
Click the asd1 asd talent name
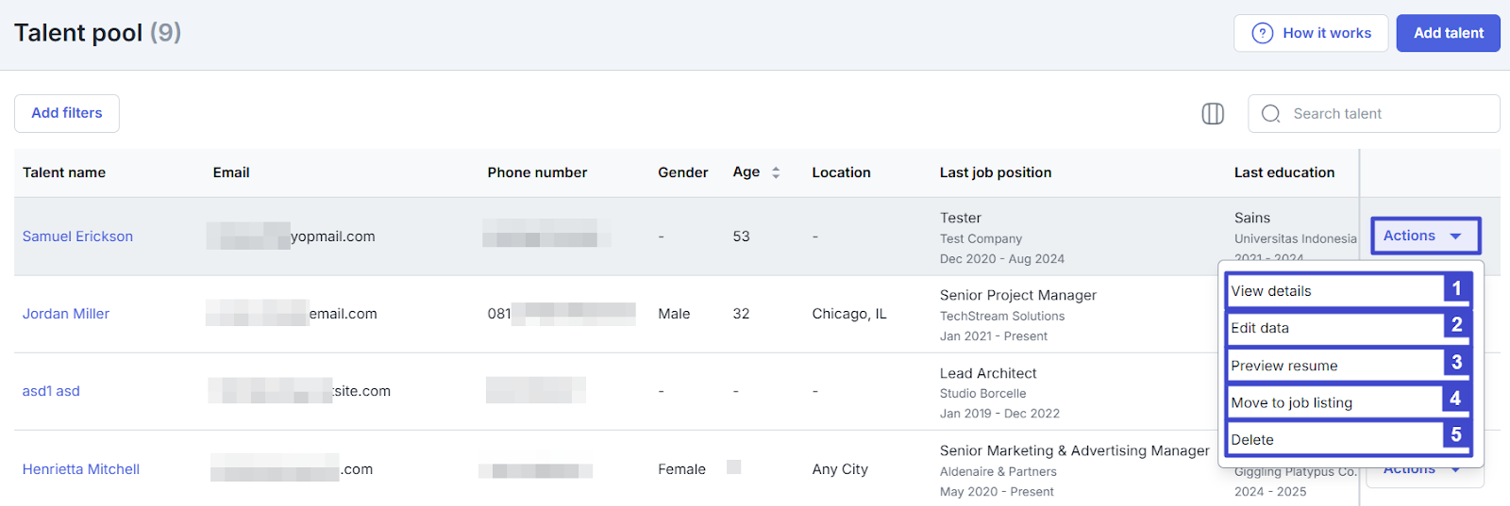pyautogui.click(x=51, y=391)
